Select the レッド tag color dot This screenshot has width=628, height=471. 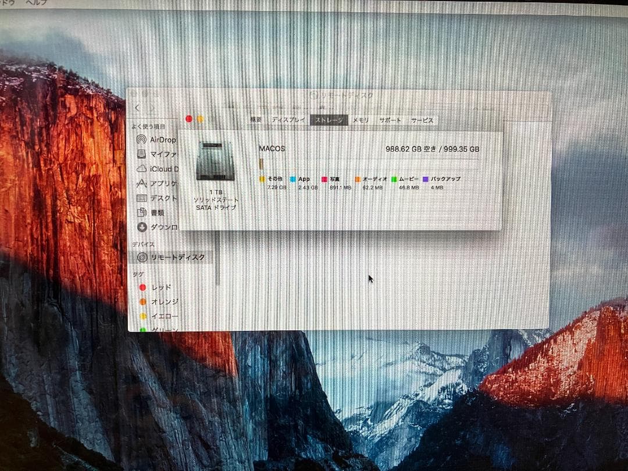click(144, 287)
